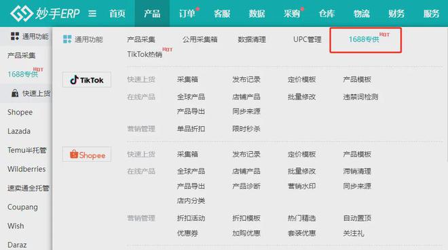This screenshot has width=448, height=250.
Task: Click the 快速上货 bag icon in sidebar
Action: pos(14,93)
